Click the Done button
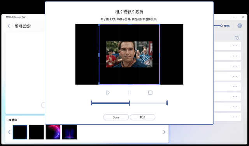Viewport: 249px width, 146px height. 116,117
